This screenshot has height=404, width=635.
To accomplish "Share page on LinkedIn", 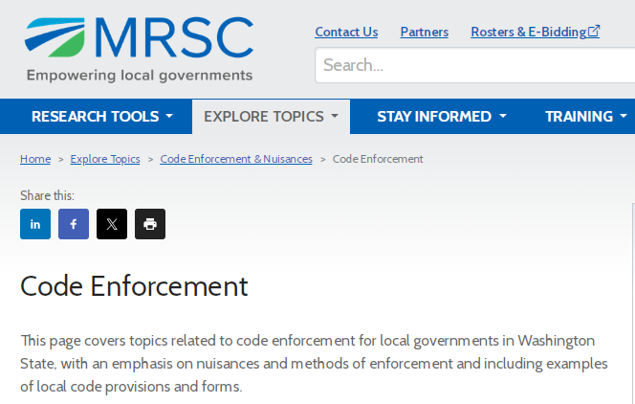I will click(35, 224).
